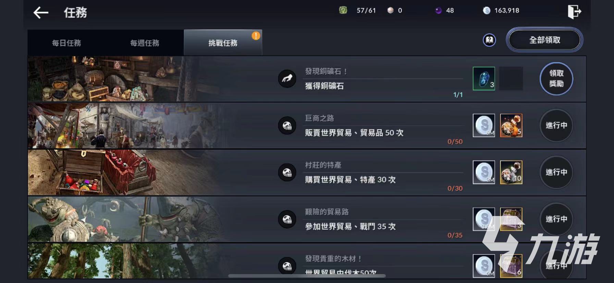Tap 進行中 button for 村莊的特產 quest
The height and width of the screenshot is (283, 614).
556,172
